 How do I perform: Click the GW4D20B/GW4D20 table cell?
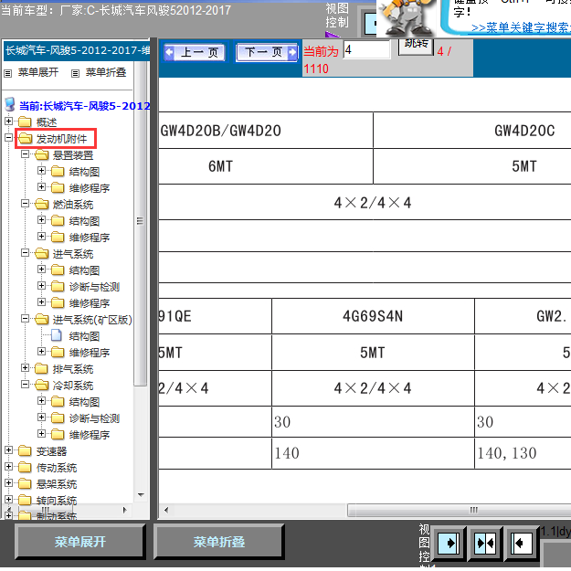click(266, 131)
